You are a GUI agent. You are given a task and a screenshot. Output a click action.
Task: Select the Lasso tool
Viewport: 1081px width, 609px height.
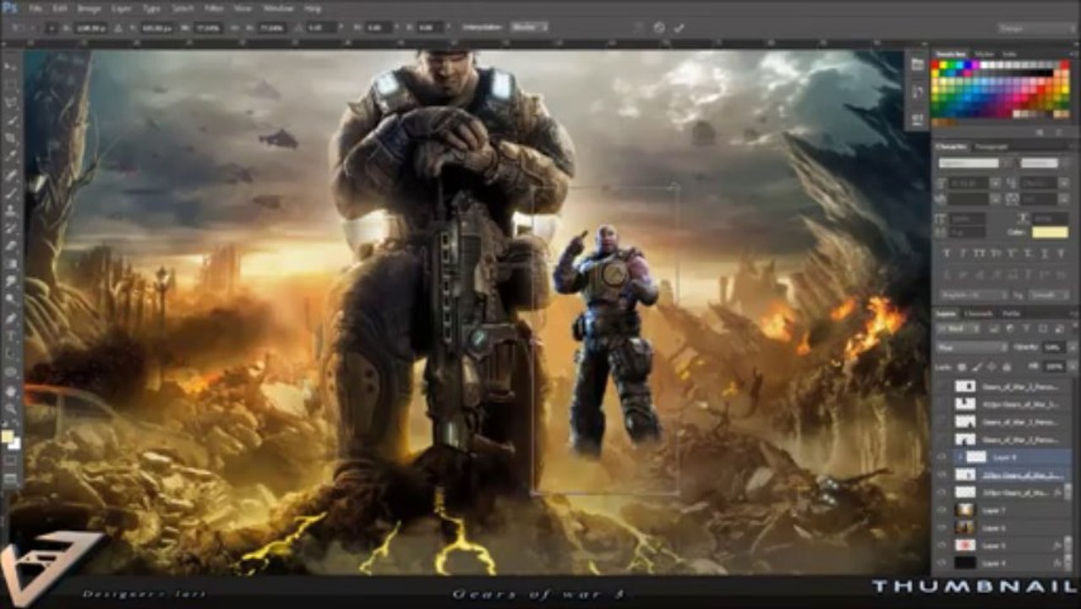(12, 102)
